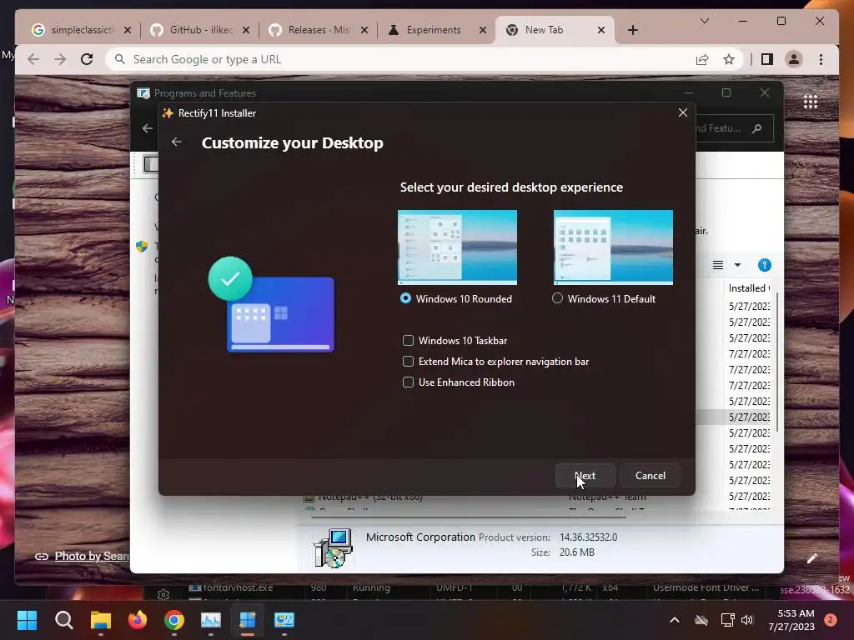
Task: Open Task Manager from taskbar
Action: point(211,620)
